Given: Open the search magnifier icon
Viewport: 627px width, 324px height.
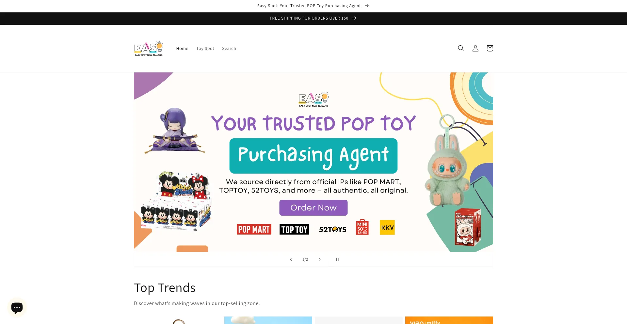Looking at the screenshot, I should tap(461, 48).
